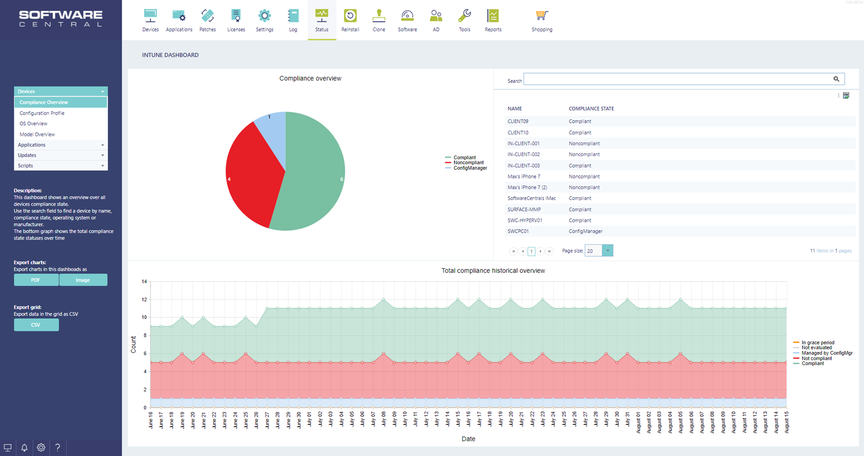The image size is (864, 456).
Task: Select OS Overview in sidebar menu
Action: [x=33, y=124]
